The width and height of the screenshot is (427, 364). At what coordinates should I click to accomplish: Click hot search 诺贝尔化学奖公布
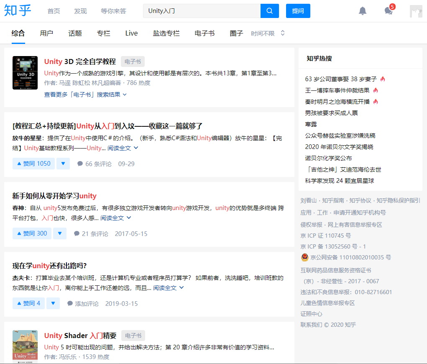point(328,158)
